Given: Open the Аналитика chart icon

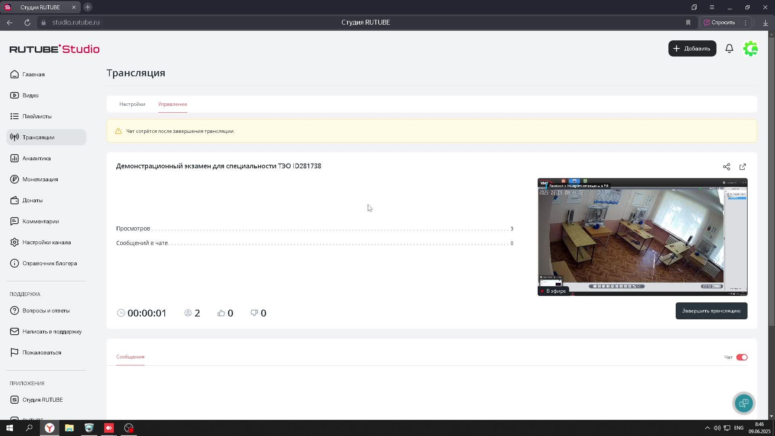Looking at the screenshot, I should click(15, 158).
